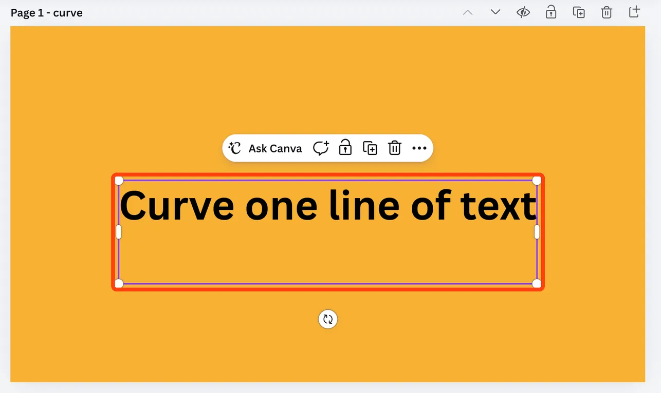Delete page with the top-right trash icon

tap(607, 12)
